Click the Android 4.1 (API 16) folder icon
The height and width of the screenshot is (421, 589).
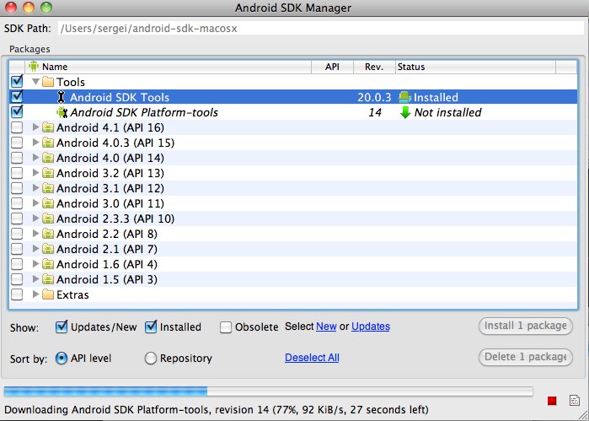point(48,127)
